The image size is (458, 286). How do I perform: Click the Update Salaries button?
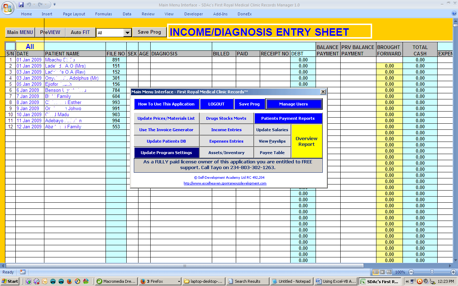[x=272, y=130]
